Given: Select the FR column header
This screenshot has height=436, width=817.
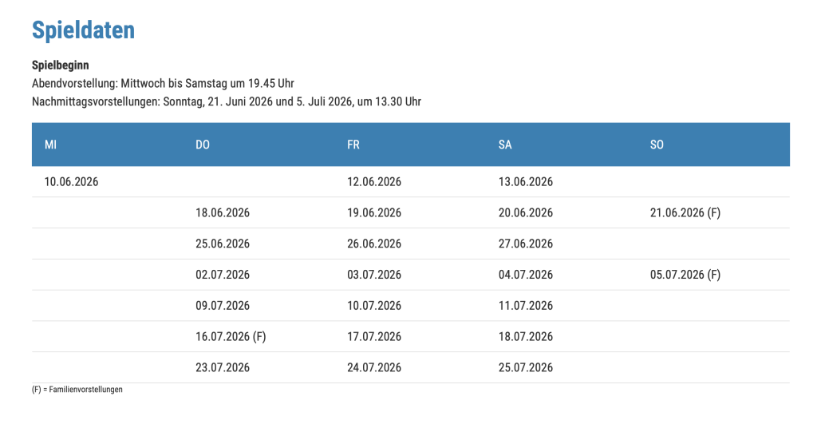Looking at the screenshot, I should coord(353,145).
